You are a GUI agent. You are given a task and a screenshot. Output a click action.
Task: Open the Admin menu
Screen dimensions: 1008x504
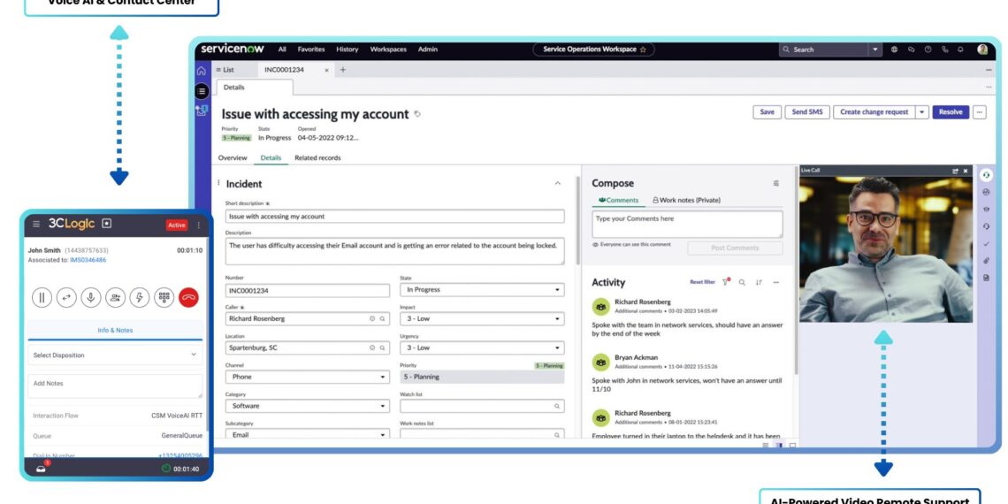(427, 49)
